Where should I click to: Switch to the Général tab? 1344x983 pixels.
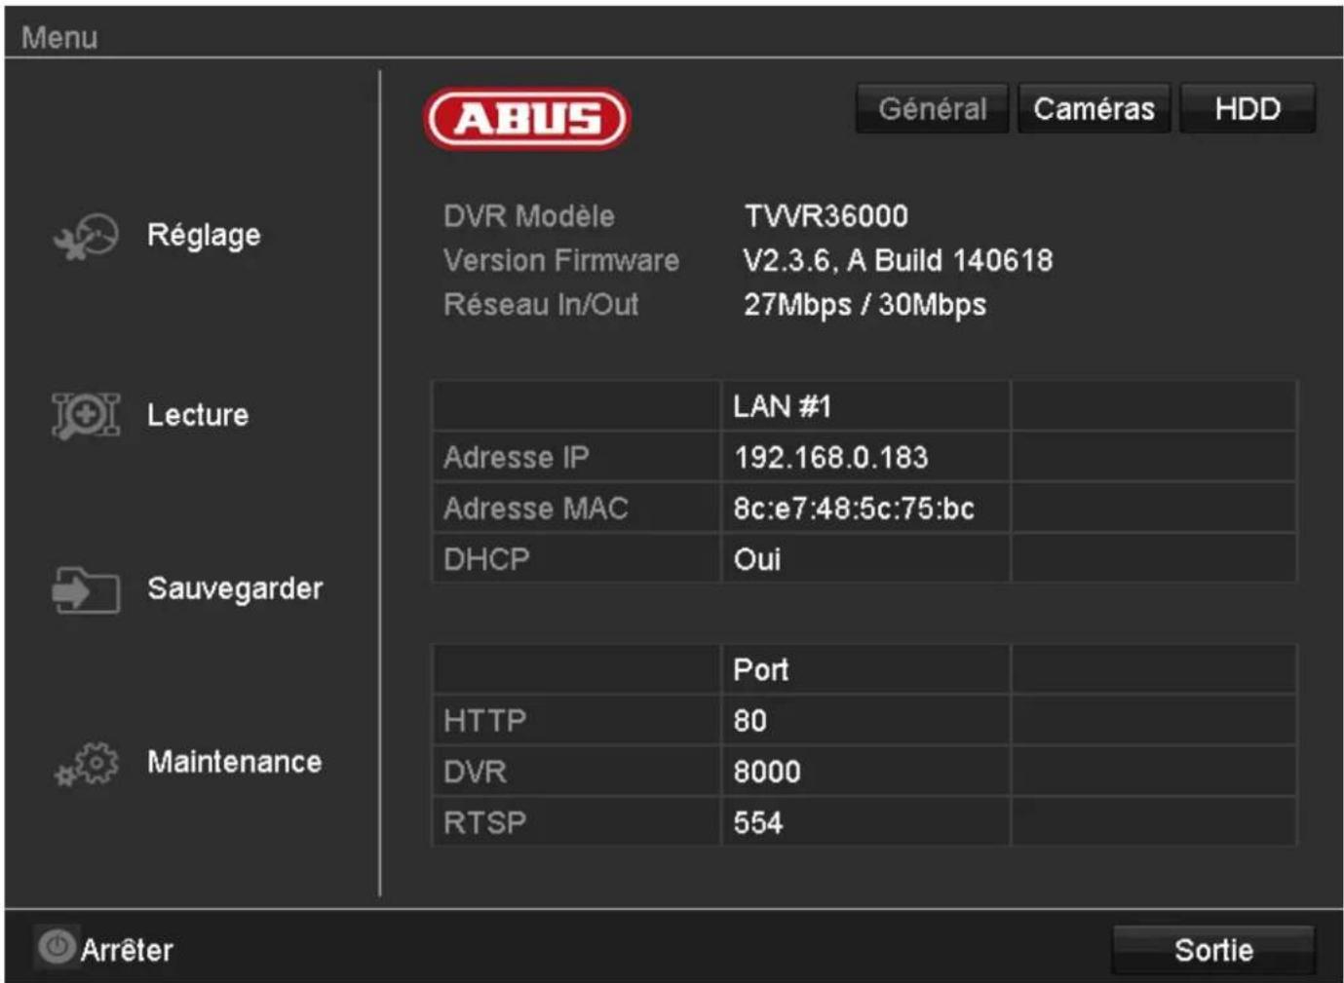pos(932,108)
